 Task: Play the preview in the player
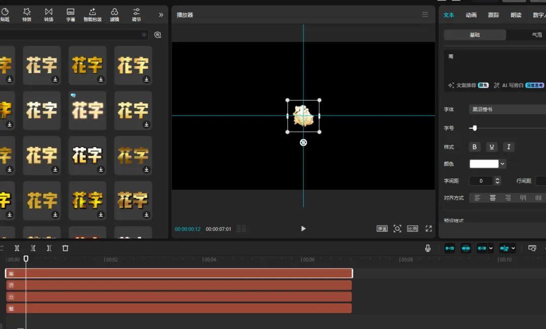tap(303, 229)
